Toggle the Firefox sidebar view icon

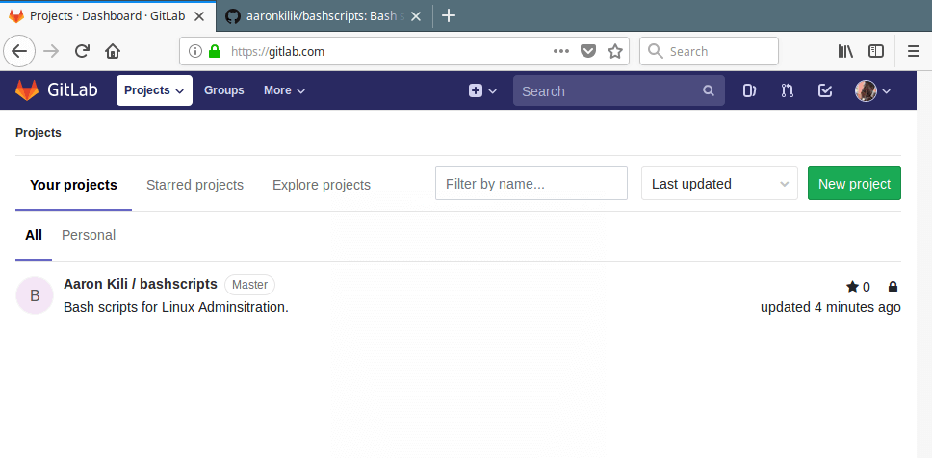[x=876, y=52]
